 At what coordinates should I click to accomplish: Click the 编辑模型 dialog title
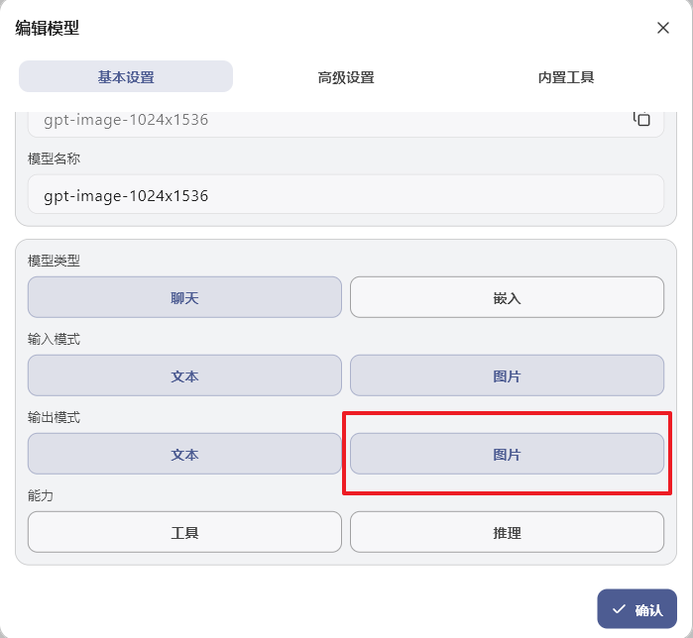click(x=48, y=28)
